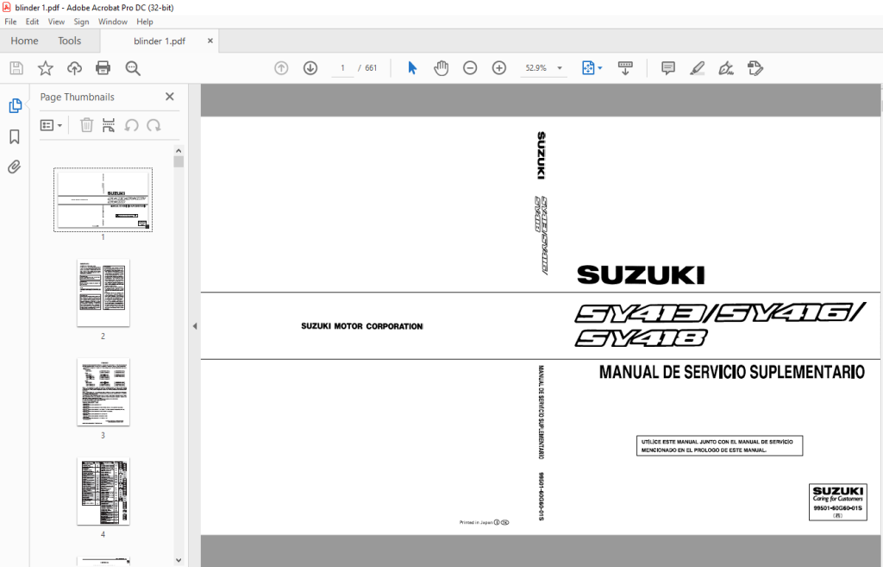The image size is (883, 567).
Task: Add a sticky note comment
Action: point(668,68)
